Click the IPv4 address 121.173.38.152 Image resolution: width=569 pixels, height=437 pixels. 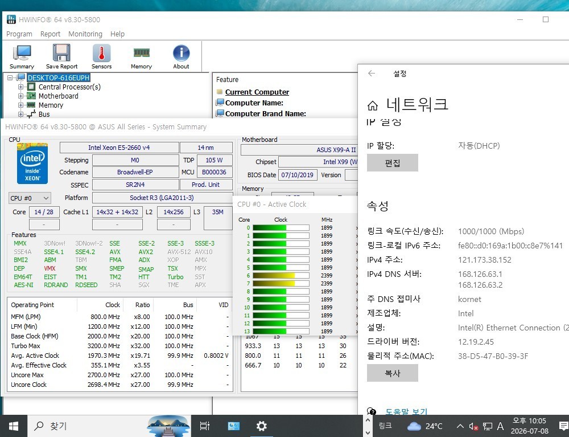pos(484,260)
